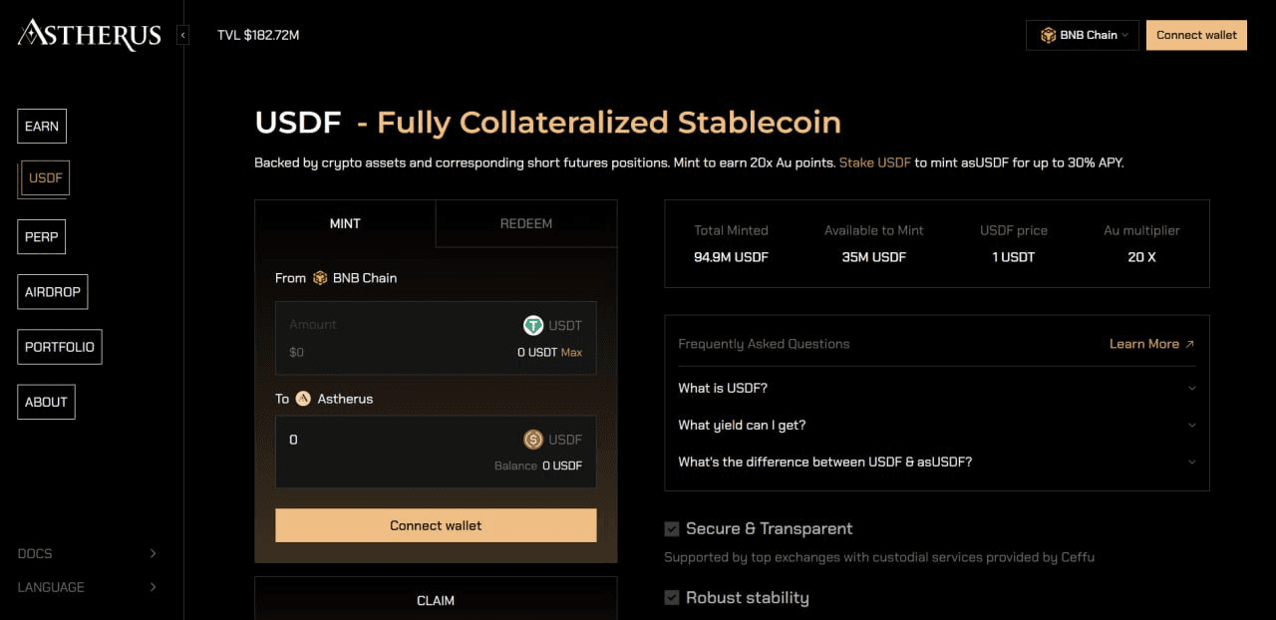The width and height of the screenshot is (1276, 620).
Task: Click the Astherus icon beside the To label
Action: point(303,399)
